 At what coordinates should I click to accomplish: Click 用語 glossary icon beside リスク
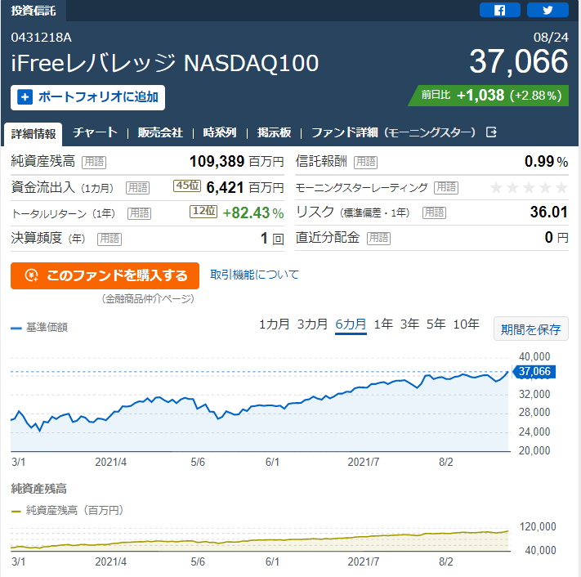434,212
